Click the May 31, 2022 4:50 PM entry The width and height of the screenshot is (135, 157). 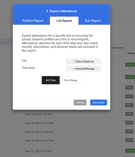38,151
